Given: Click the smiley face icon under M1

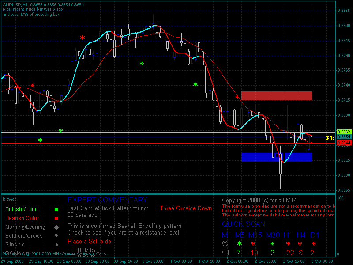Looking at the screenshot, I should point(225,243).
